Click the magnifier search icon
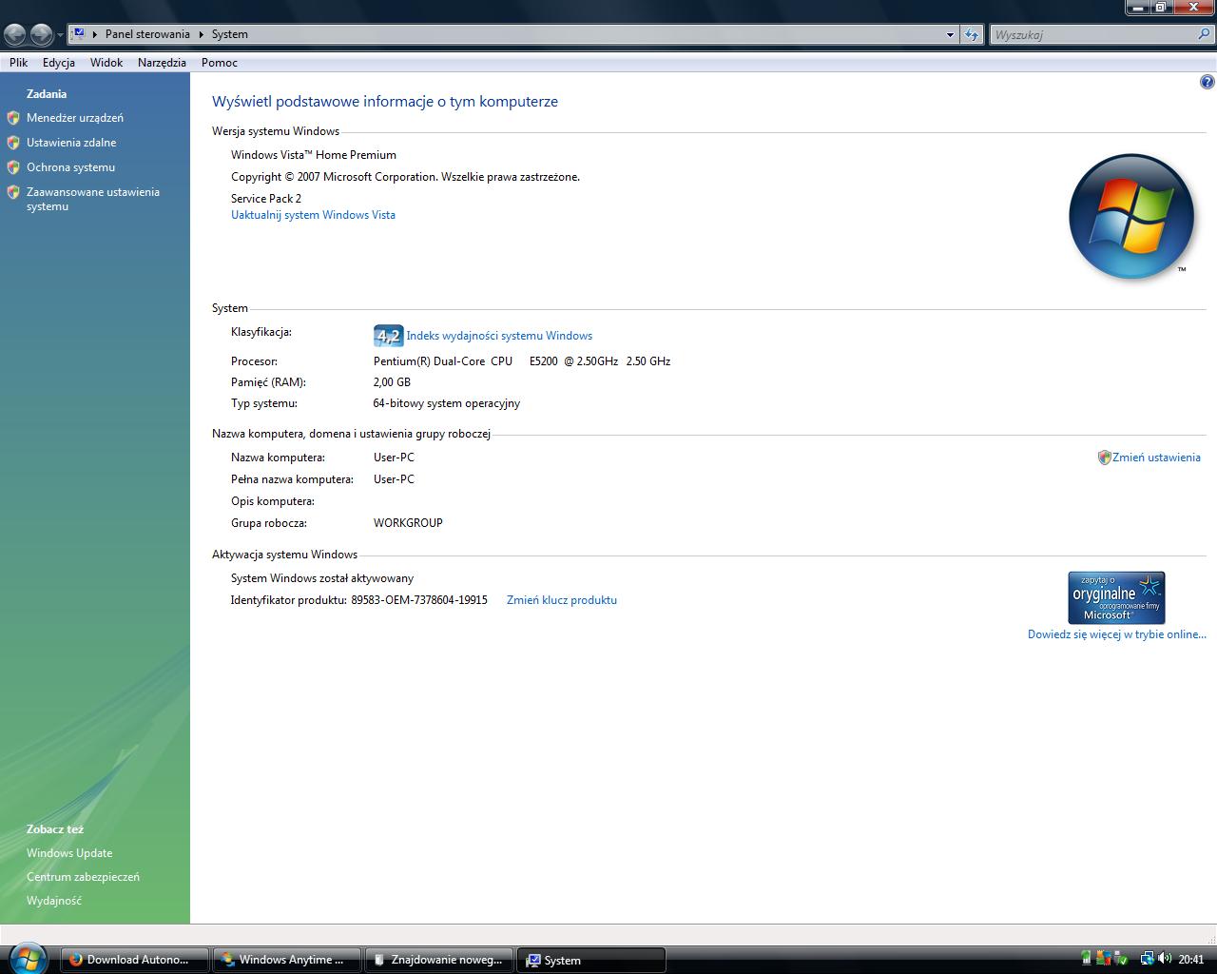1217x974 pixels. tap(1206, 34)
